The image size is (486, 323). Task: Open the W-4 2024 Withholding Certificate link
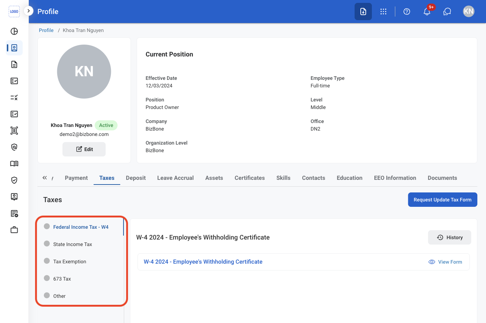click(203, 262)
